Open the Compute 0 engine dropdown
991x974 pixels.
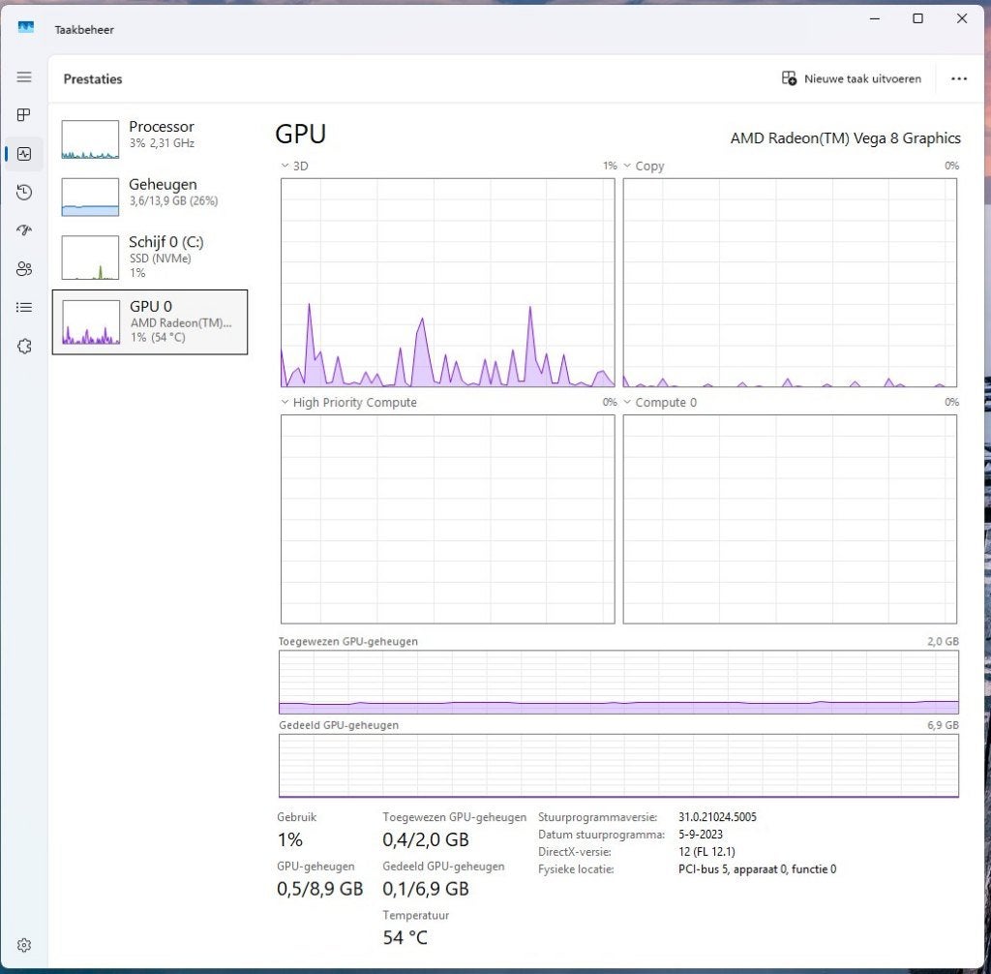[659, 402]
